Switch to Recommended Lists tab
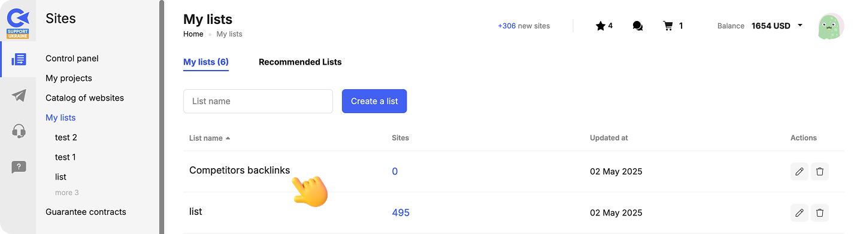The width and height of the screenshot is (854, 234). [x=300, y=62]
